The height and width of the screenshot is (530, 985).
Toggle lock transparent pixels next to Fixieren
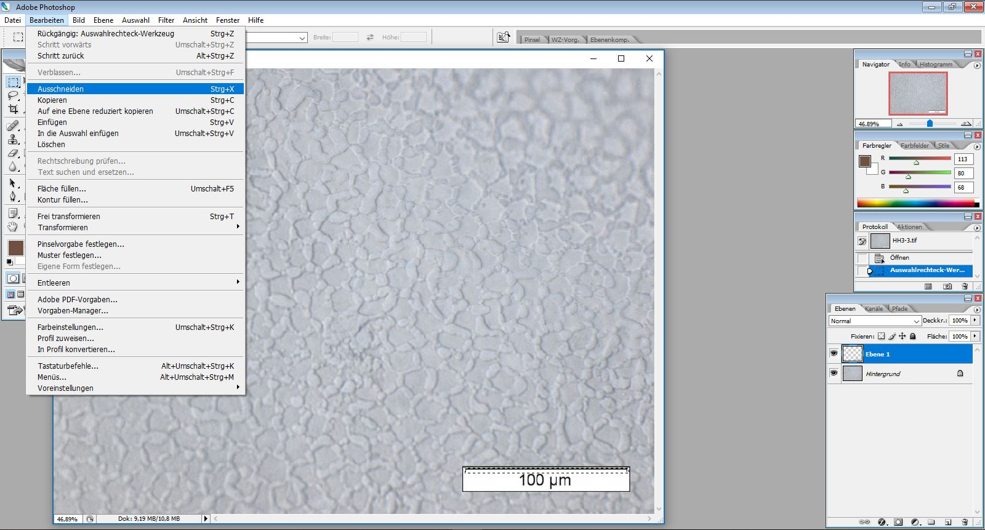tap(881, 336)
